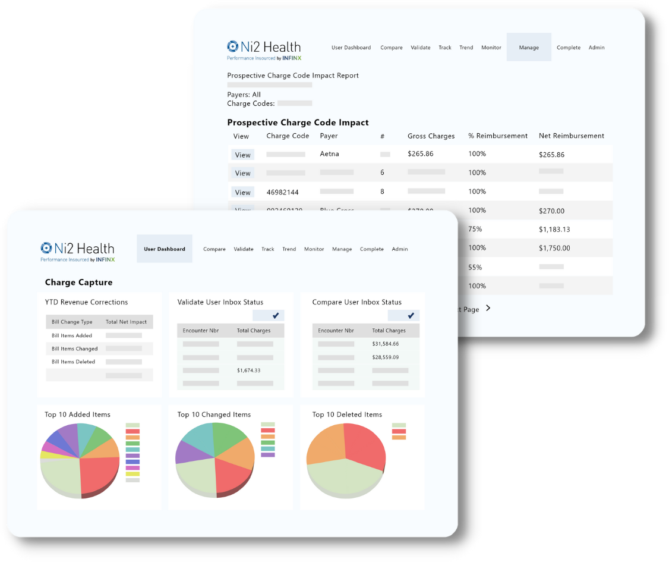
Task: Click the next page chevron arrow
Action: (488, 308)
